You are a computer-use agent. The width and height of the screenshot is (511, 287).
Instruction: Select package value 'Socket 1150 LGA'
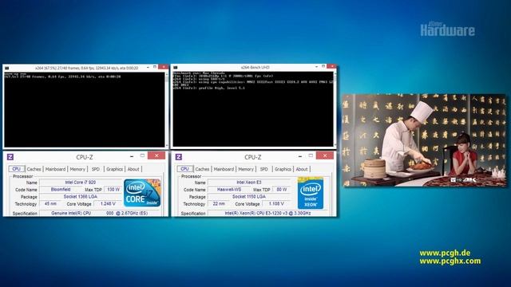249,197
